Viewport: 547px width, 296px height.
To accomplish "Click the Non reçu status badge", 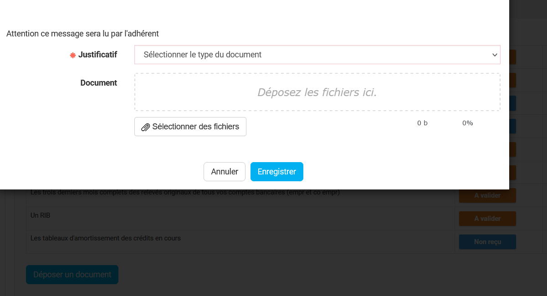I will (x=487, y=242).
